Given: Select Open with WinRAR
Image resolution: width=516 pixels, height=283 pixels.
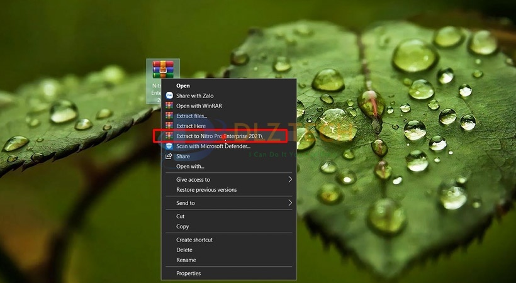Looking at the screenshot, I should [x=199, y=106].
